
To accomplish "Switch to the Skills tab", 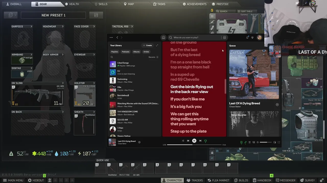I will pos(101,4).
